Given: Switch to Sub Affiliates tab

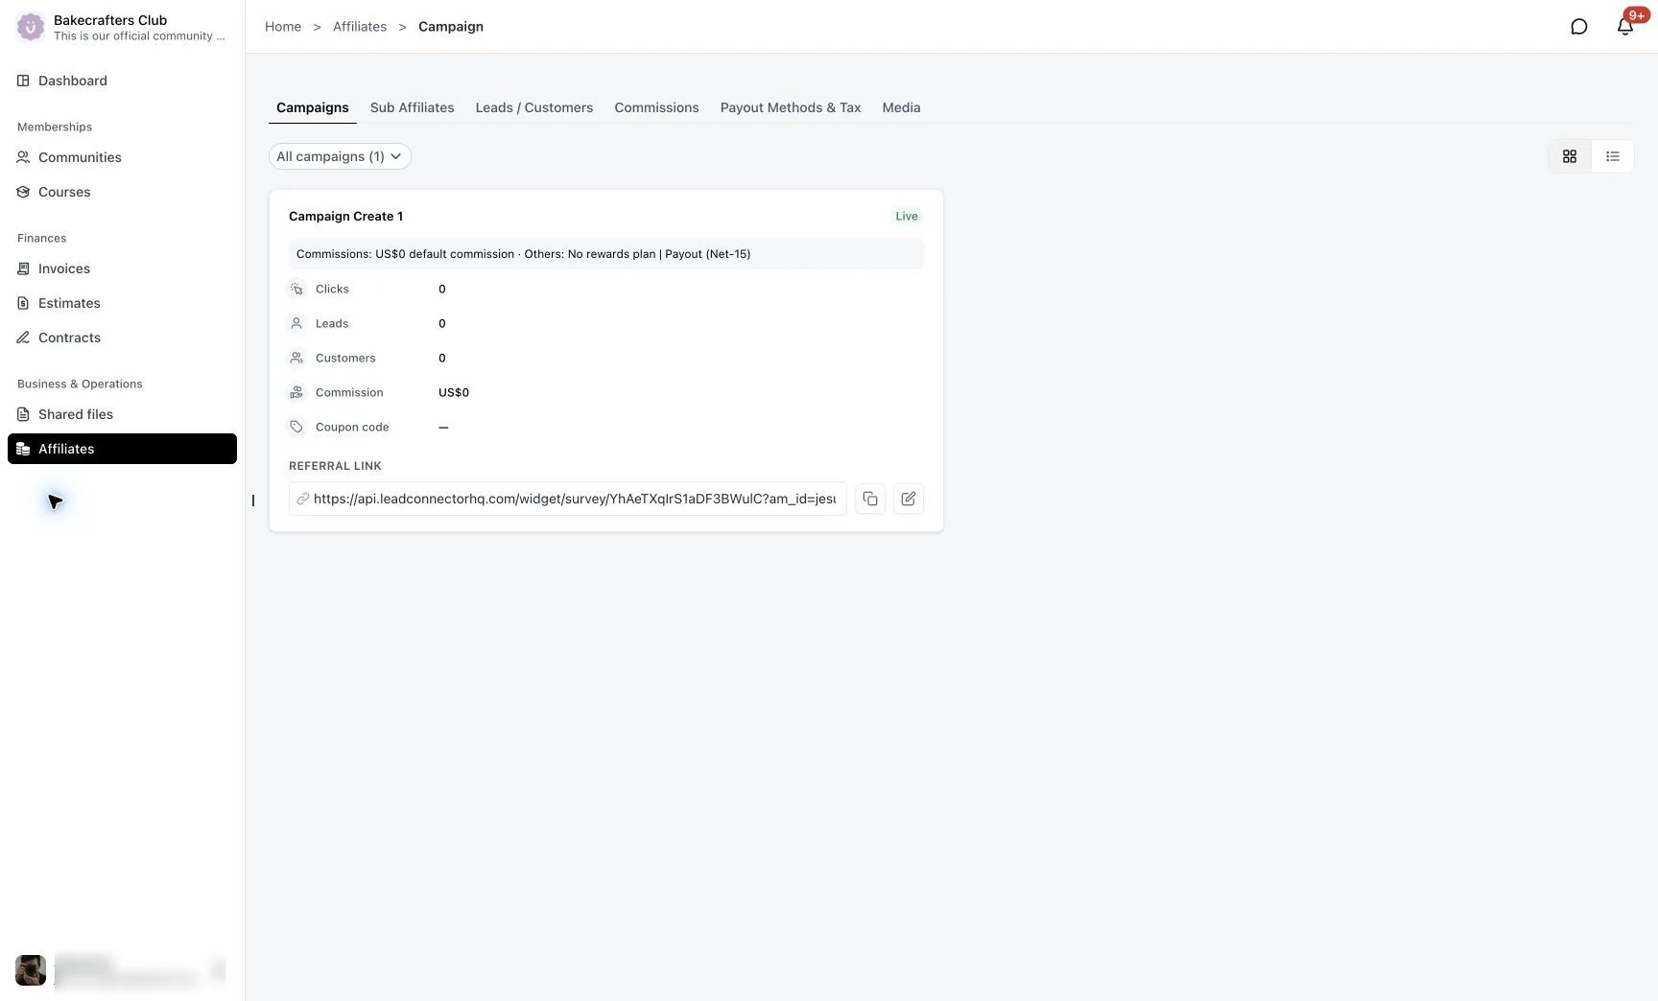Looking at the screenshot, I should (412, 107).
